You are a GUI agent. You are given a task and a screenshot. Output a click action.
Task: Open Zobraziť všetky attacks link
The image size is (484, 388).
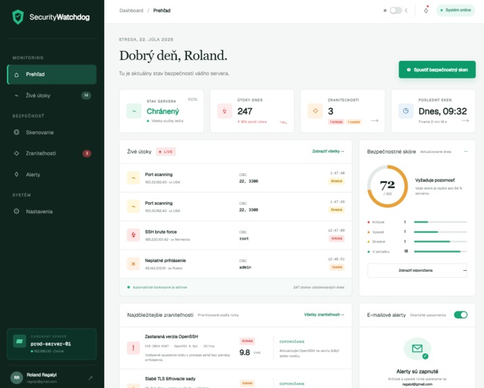click(x=328, y=151)
